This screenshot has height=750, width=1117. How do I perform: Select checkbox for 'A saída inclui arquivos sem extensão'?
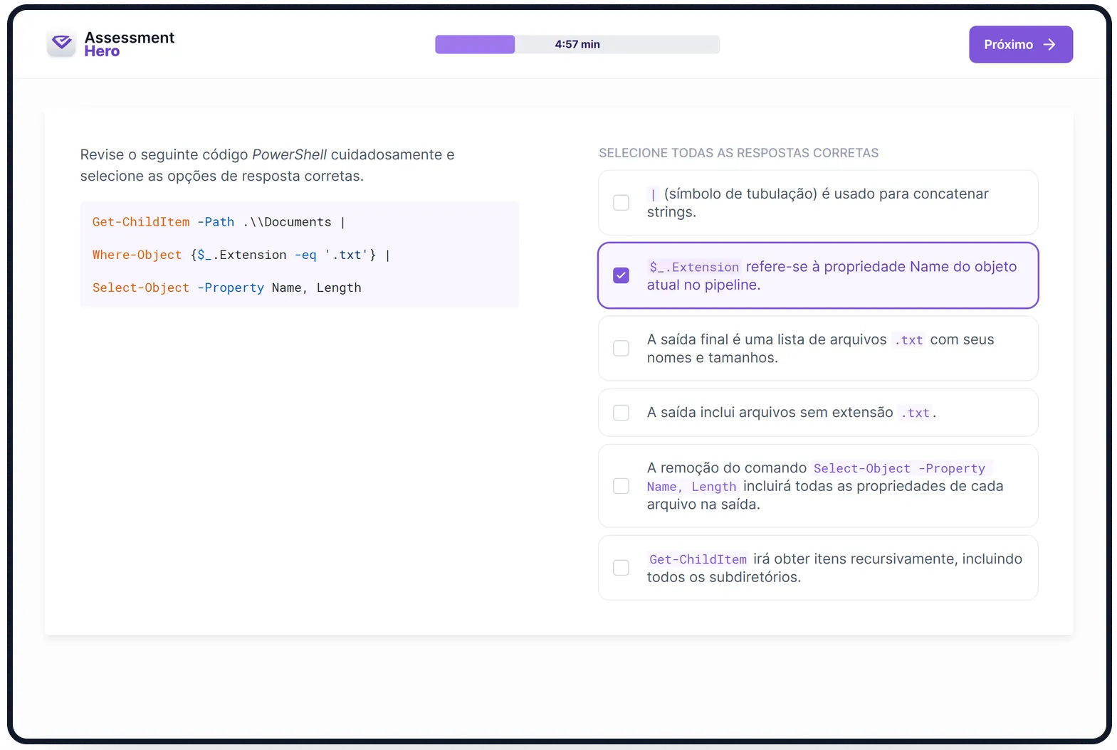(x=621, y=413)
